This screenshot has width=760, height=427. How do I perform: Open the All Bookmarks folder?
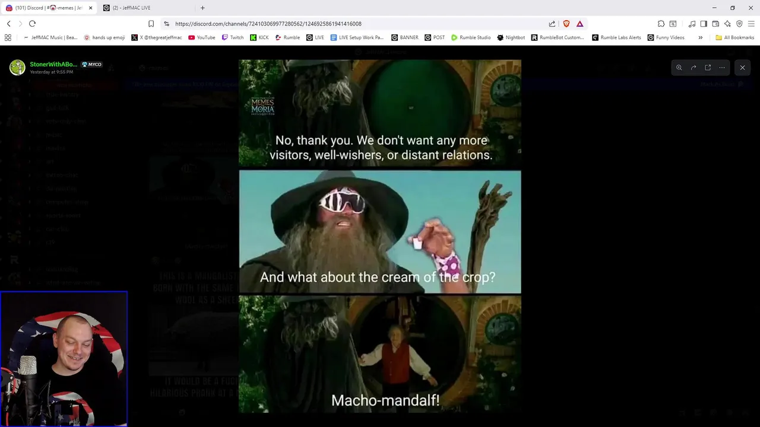[x=735, y=37]
